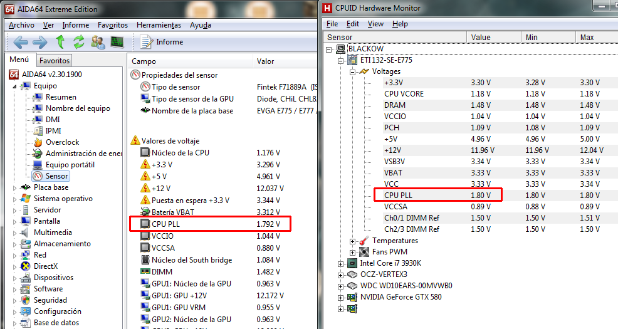Expand the OCZ-VERTEX3 node
The image size is (618, 329).
[340, 275]
